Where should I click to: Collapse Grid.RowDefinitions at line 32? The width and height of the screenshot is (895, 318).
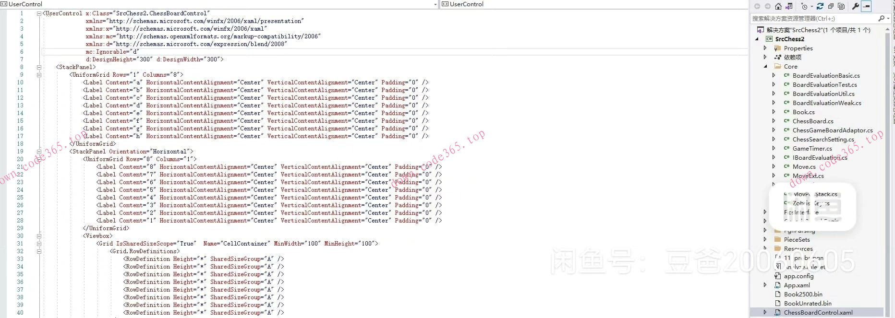click(x=39, y=251)
